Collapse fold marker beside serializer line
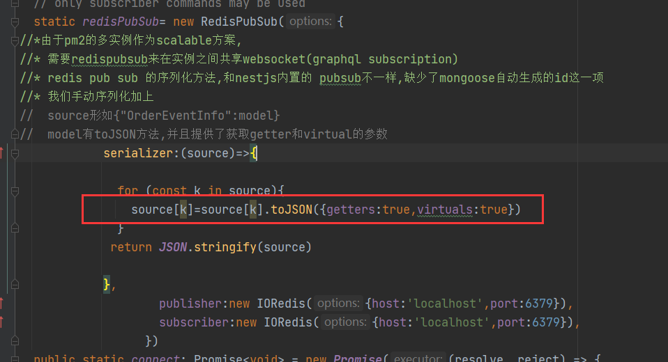This screenshot has height=362, width=668. click(x=15, y=153)
